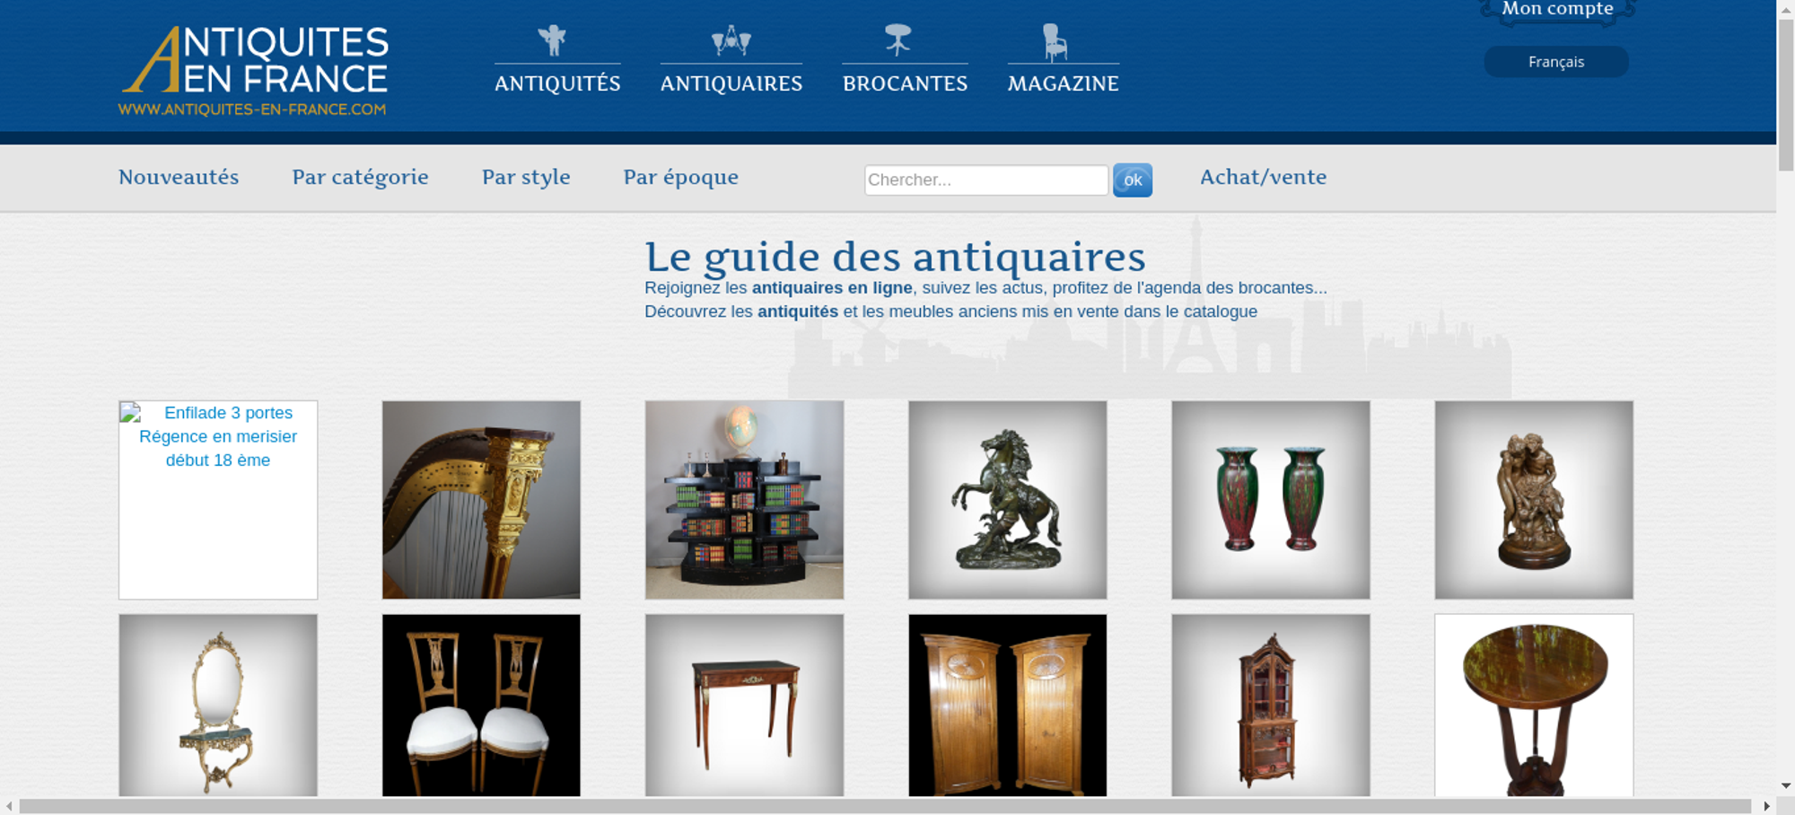Click the armchair icon above Magazine
Image resolution: width=1795 pixels, height=815 pixels.
coord(1055,42)
